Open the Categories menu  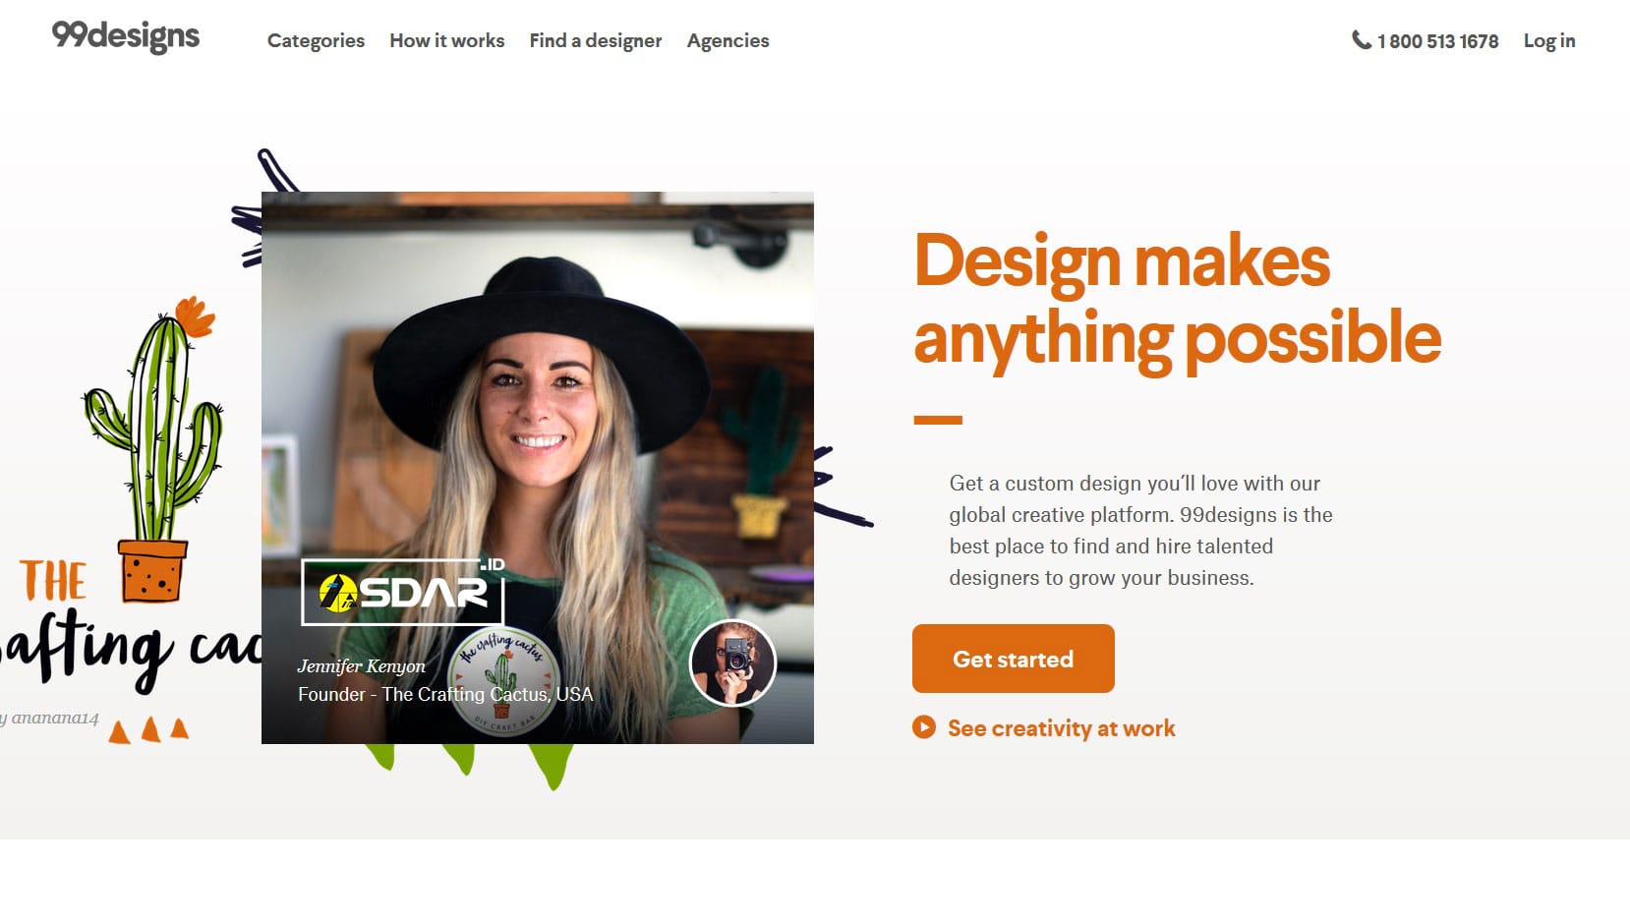(x=316, y=40)
